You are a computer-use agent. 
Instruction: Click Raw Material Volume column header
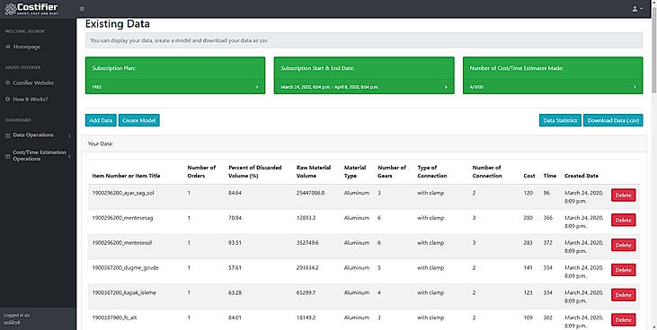[314, 171]
